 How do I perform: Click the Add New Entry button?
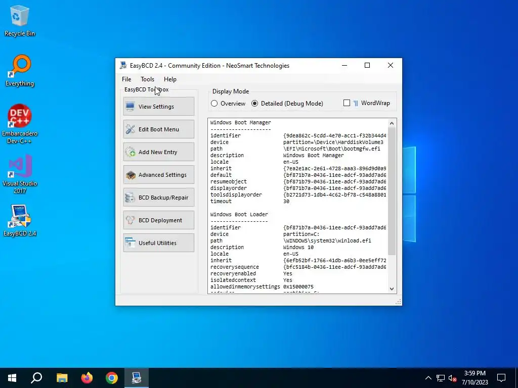[159, 152]
